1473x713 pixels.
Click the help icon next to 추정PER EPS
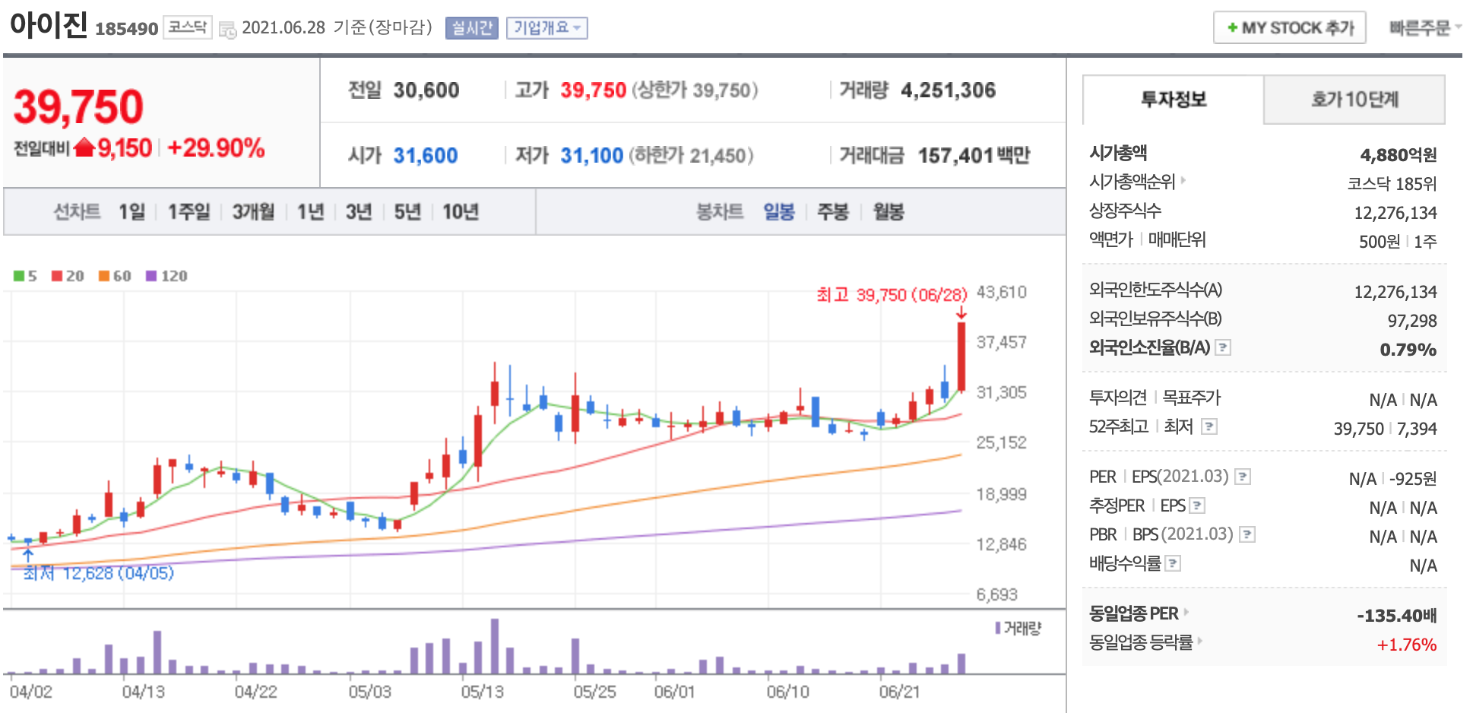tap(1197, 505)
